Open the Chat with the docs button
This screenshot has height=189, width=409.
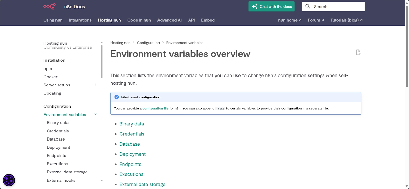271,7
